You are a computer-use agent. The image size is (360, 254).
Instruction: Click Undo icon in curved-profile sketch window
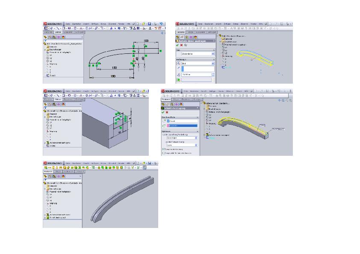(161, 23)
